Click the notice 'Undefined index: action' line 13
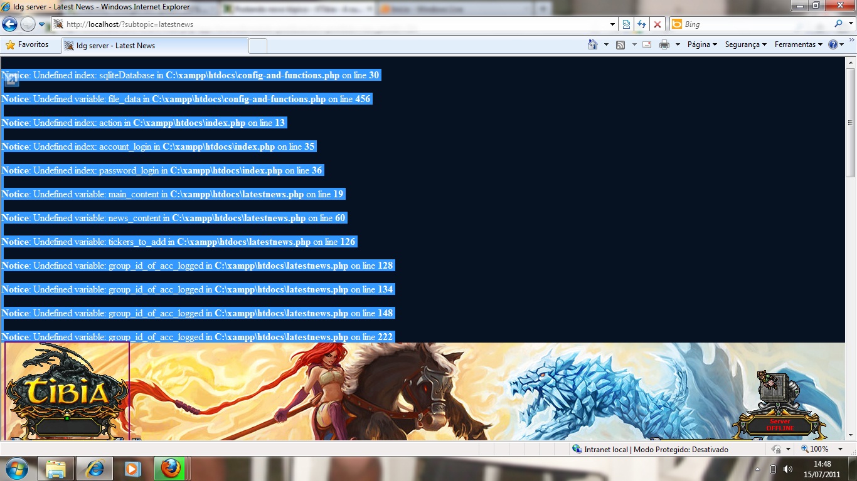Viewport: 857px width, 481px height. (x=144, y=123)
